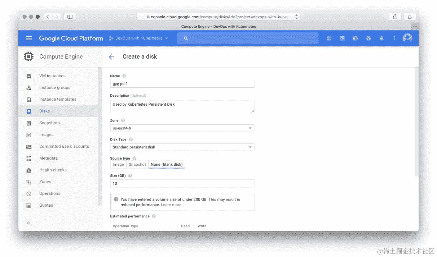
Task: Open Operations page
Action: (50, 194)
